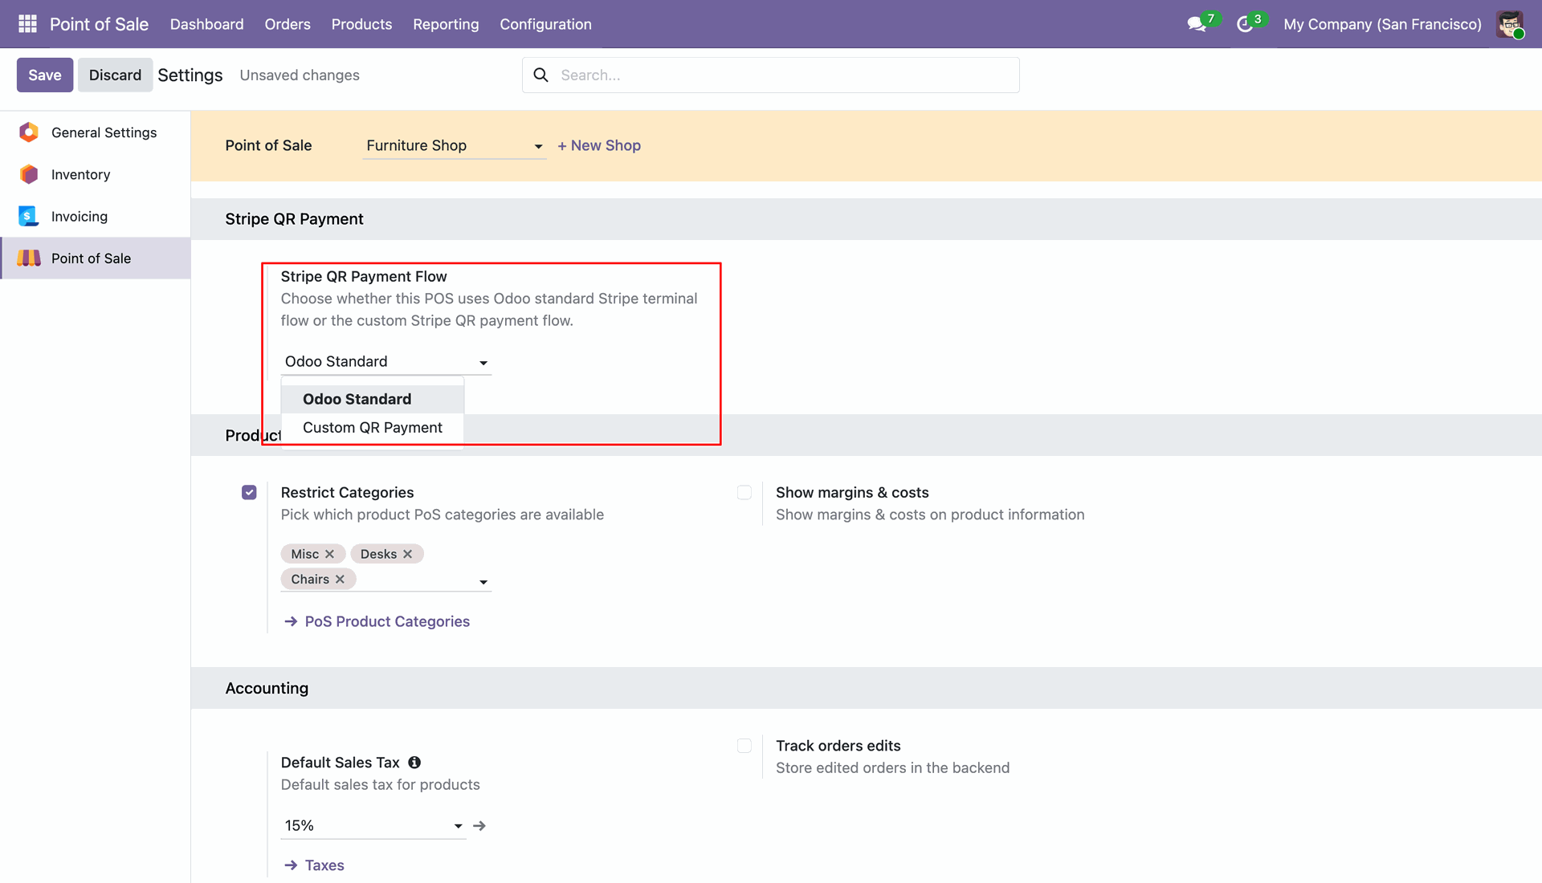Screen dimensions: 1542x883
Task: Remove the Misc category tag
Action: [329, 554]
